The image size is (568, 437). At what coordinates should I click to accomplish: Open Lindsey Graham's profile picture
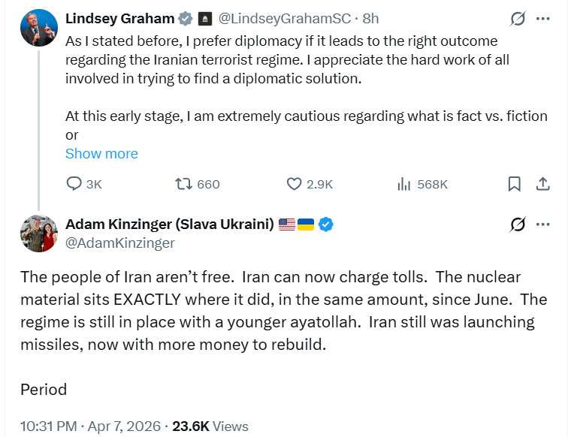pos(39,28)
